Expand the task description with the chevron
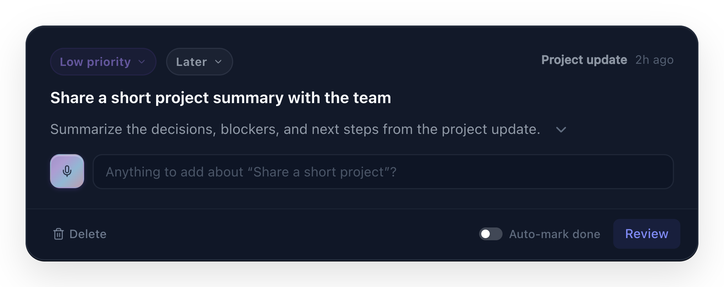This screenshot has height=287, width=724. point(561,130)
